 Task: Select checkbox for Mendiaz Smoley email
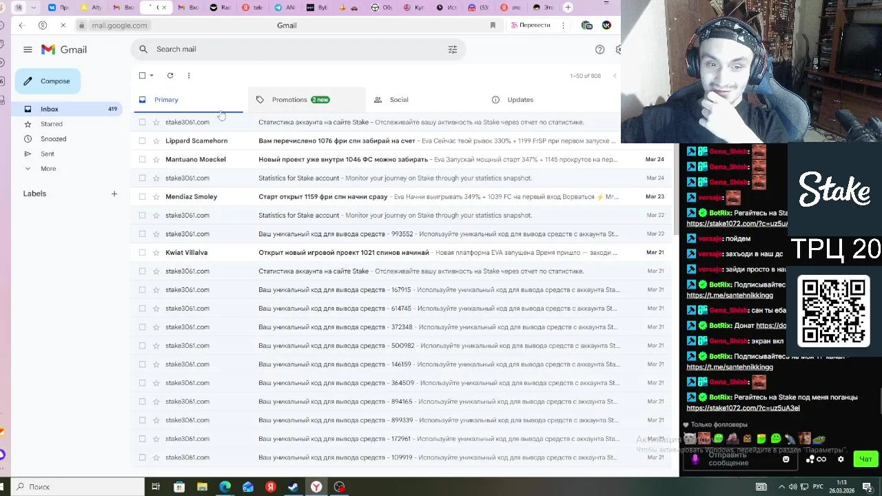143,197
